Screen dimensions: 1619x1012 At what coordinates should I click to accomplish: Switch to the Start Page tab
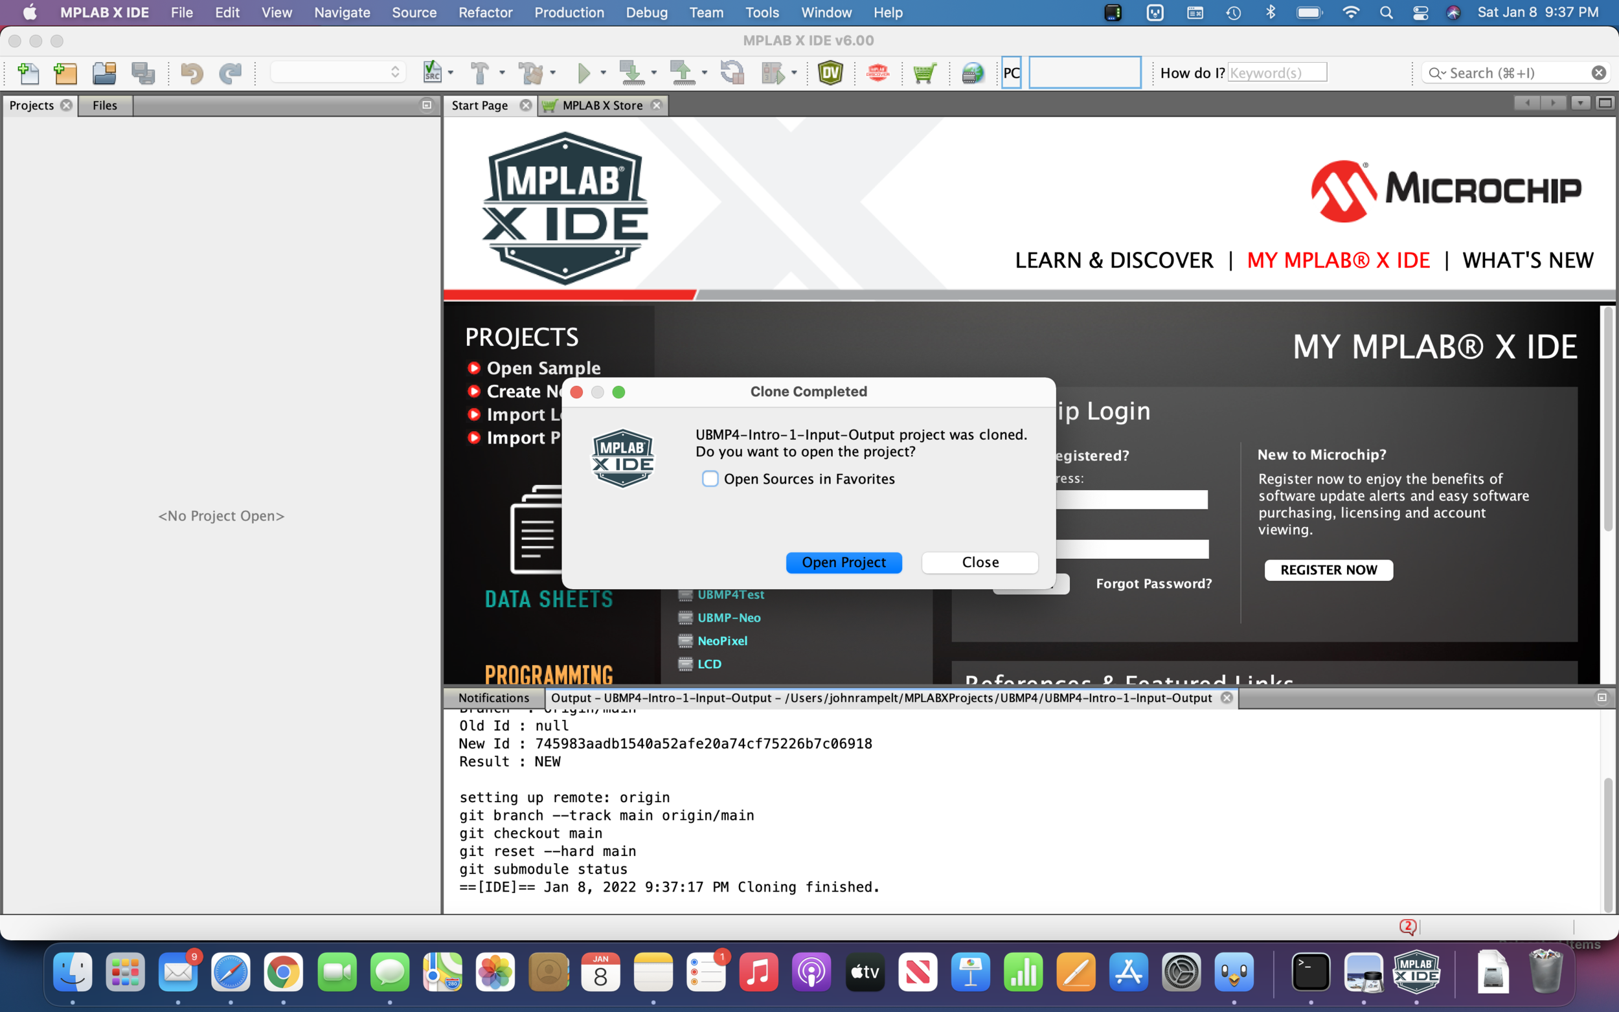pos(480,105)
